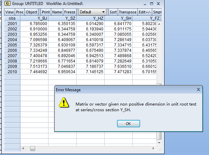209x155 pixels.
Task: Click the horizontal scrollbar right arrow
Action: (x=153, y=148)
